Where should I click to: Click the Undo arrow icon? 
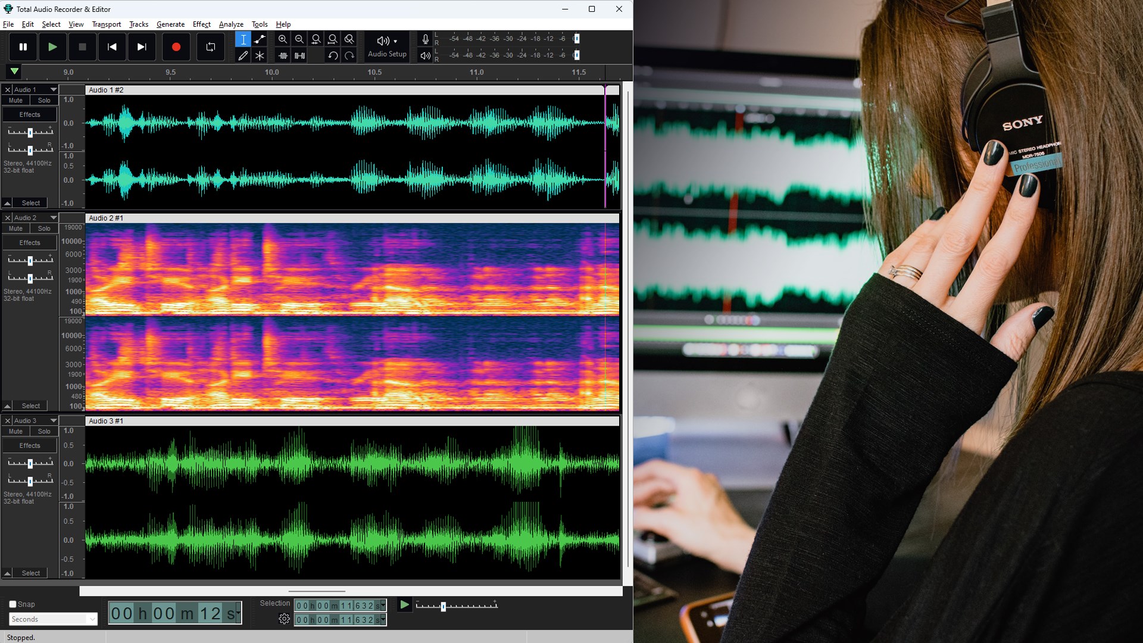(333, 55)
